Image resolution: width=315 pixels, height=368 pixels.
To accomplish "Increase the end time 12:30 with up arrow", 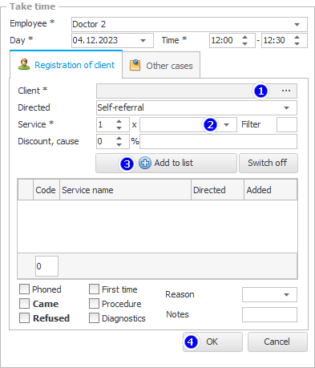I will click(297, 38).
